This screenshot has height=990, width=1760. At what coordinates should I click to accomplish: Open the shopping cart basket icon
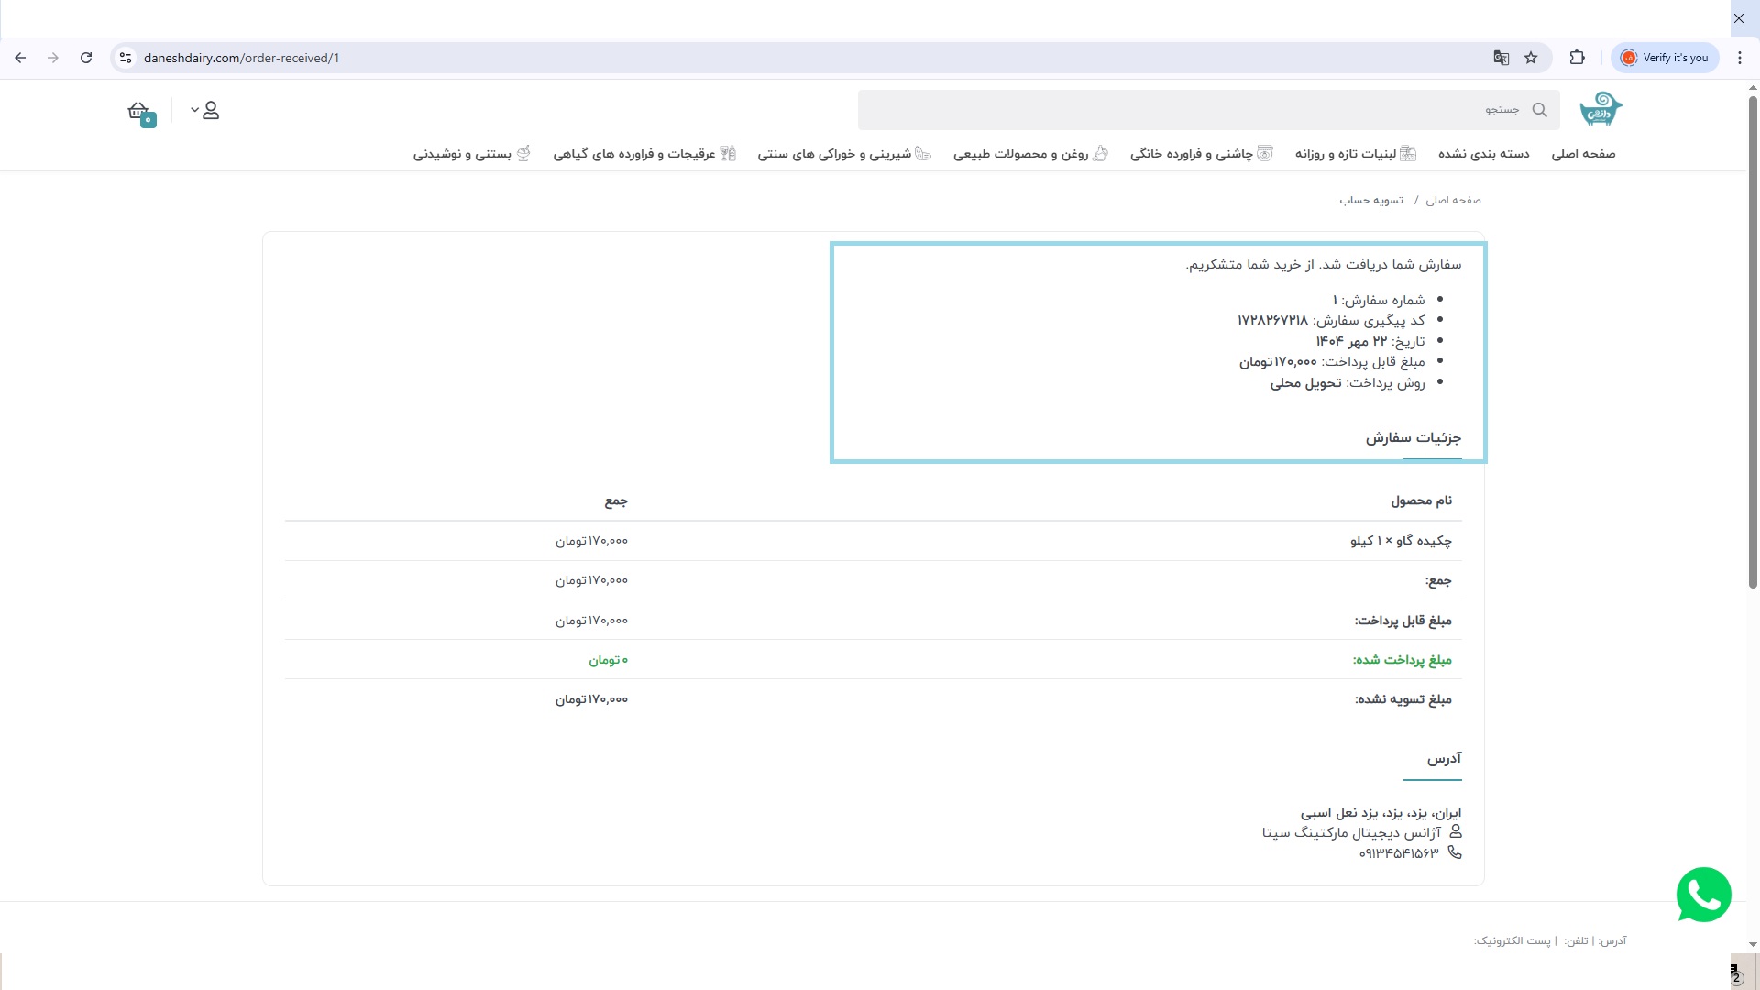[x=139, y=112]
